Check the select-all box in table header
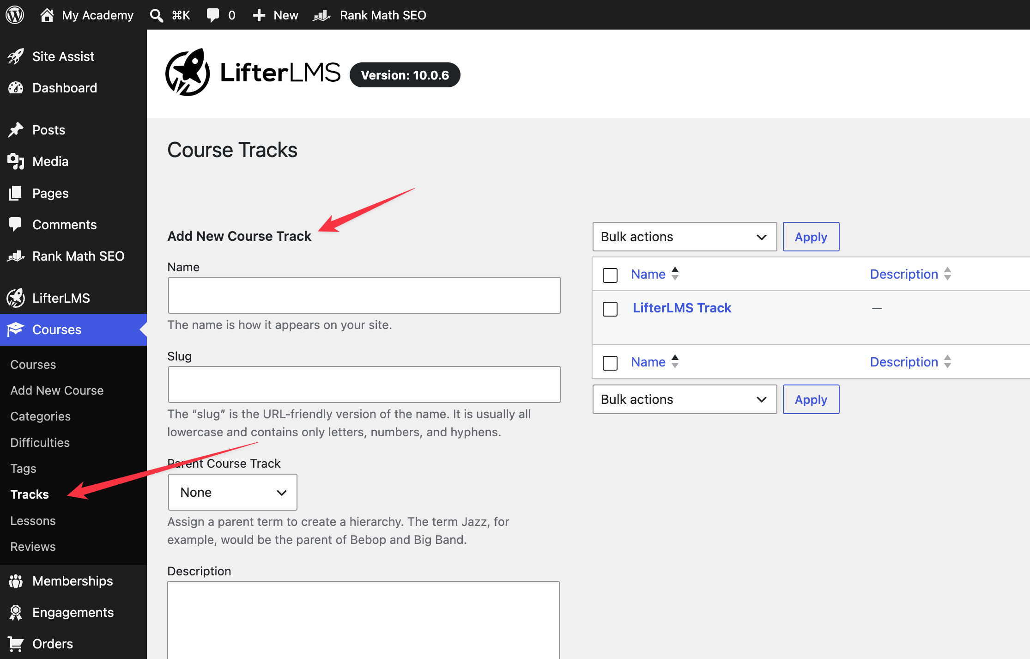The image size is (1030, 659). (x=610, y=275)
